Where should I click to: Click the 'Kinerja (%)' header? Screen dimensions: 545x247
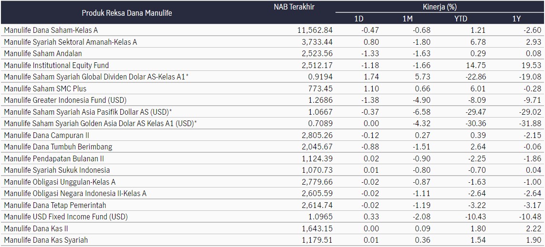coord(440,7)
